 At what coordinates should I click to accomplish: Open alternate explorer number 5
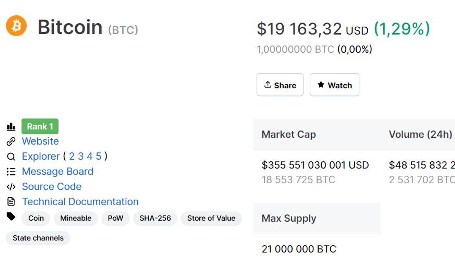(x=98, y=156)
